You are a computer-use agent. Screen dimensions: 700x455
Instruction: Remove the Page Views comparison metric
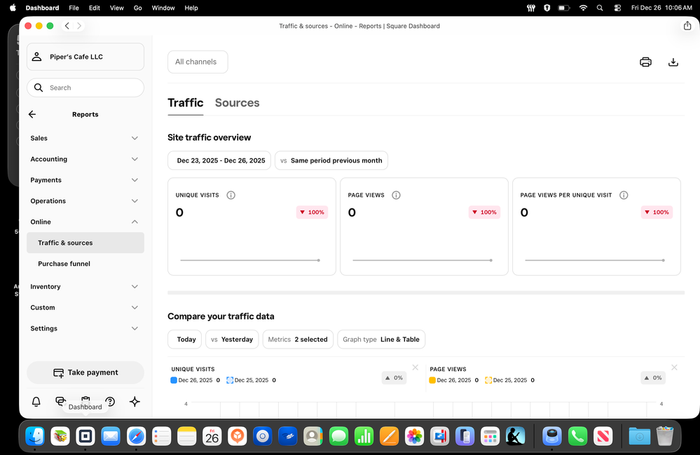click(x=673, y=367)
